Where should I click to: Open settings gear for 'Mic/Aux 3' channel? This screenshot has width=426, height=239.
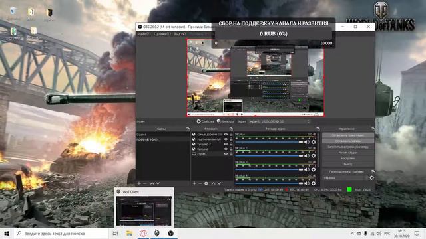pyautogui.click(x=314, y=170)
